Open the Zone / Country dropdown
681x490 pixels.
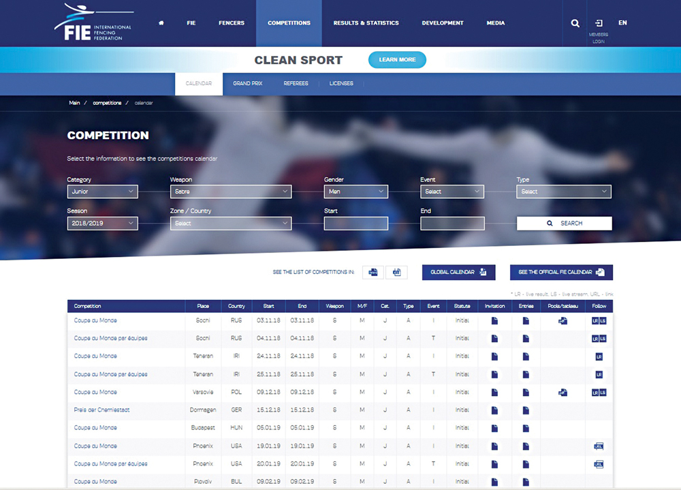click(x=230, y=224)
